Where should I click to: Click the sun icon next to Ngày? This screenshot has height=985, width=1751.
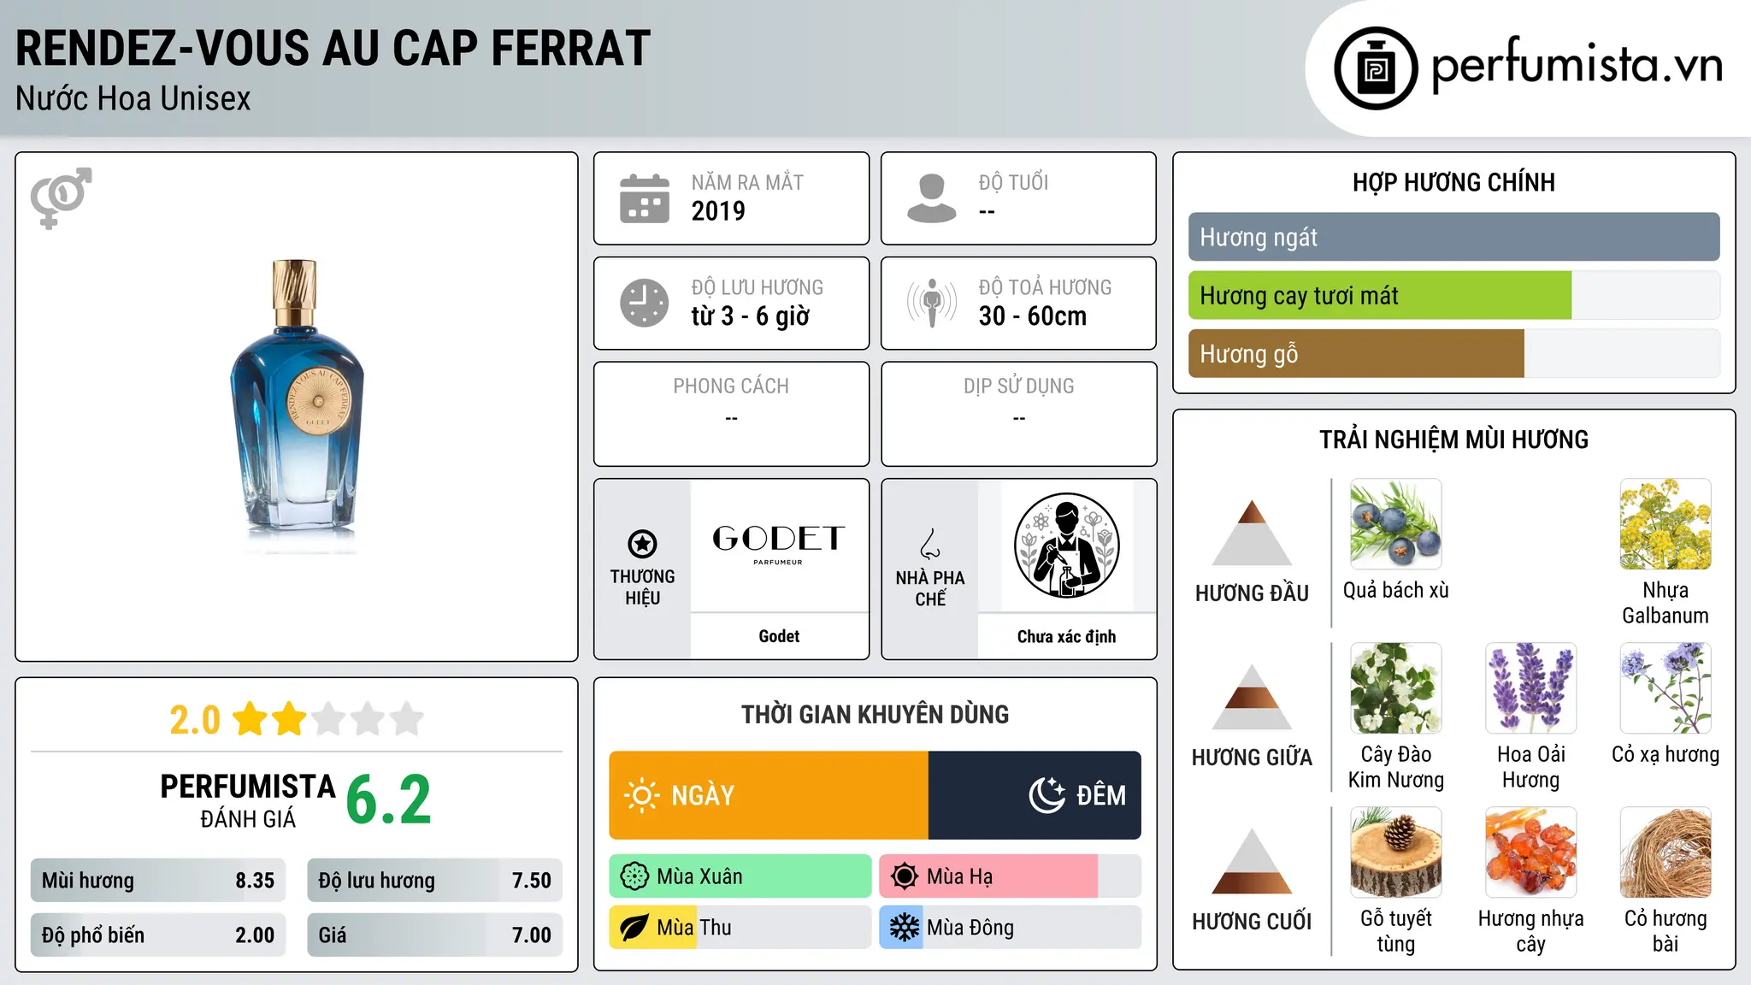click(641, 795)
